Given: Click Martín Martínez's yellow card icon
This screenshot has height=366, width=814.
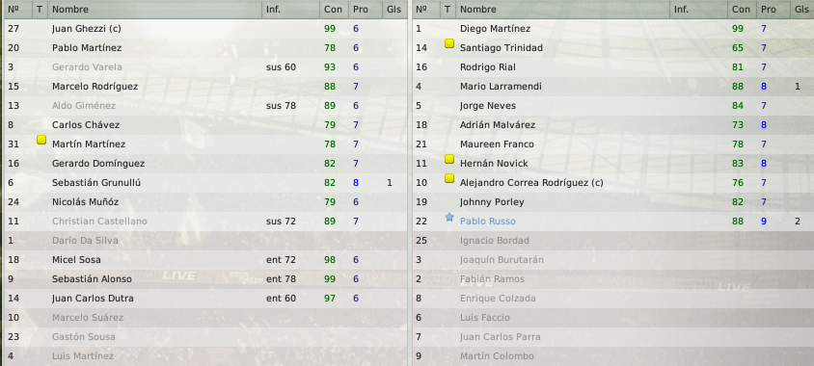Looking at the screenshot, I should (41, 140).
